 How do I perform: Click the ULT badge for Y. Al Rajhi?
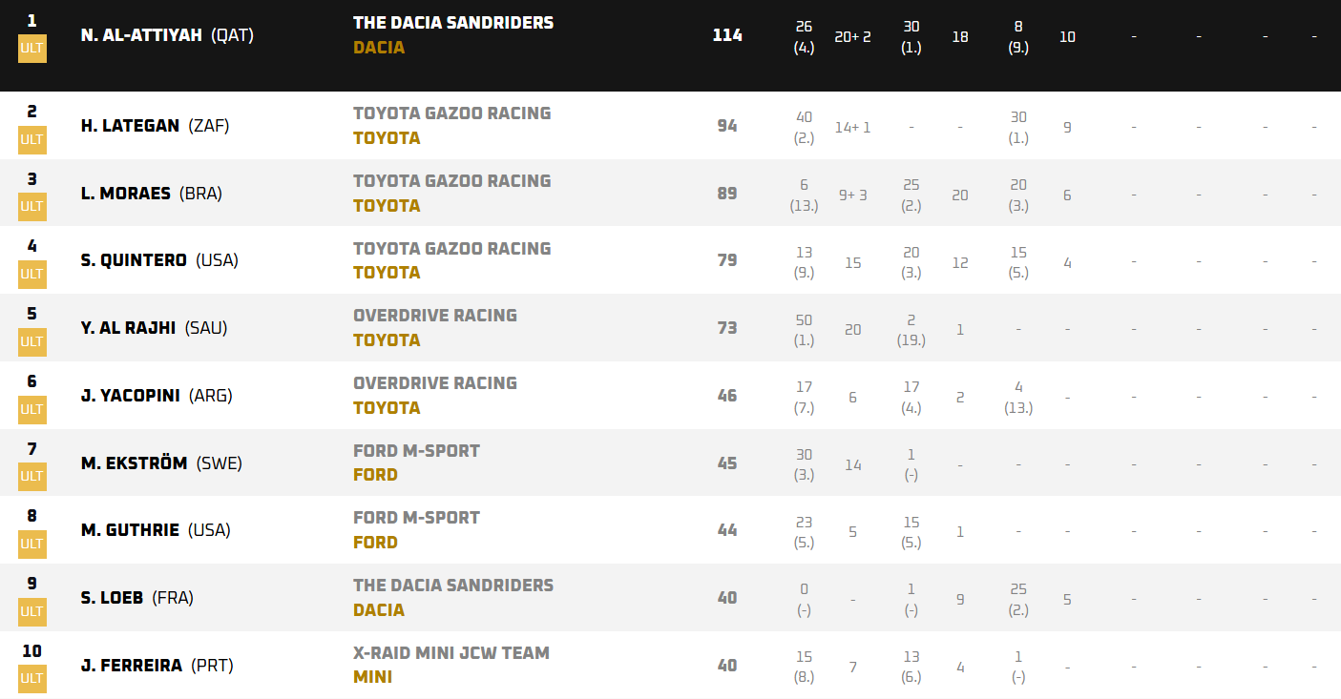31,341
